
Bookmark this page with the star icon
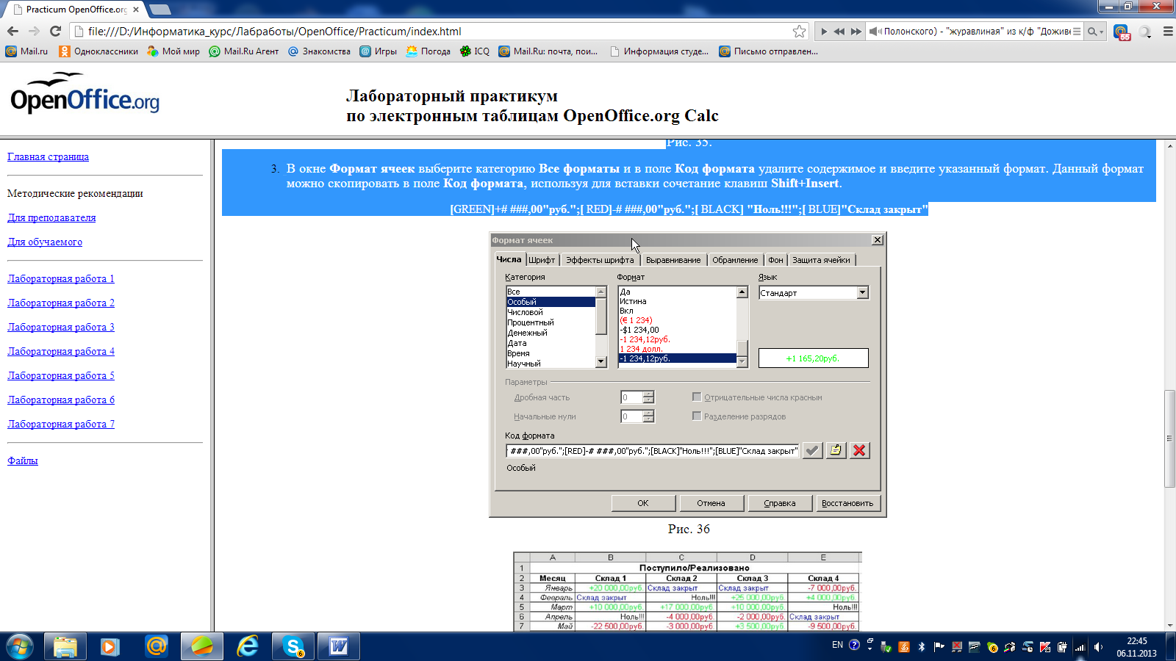tap(800, 31)
